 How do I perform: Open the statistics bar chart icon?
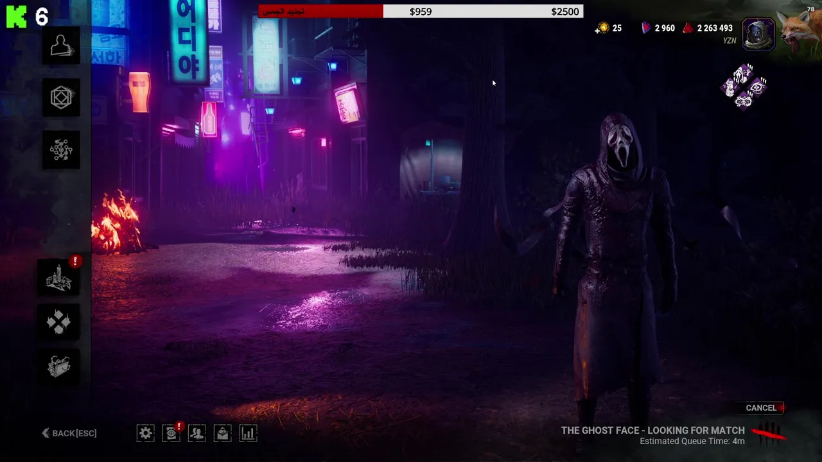point(248,433)
